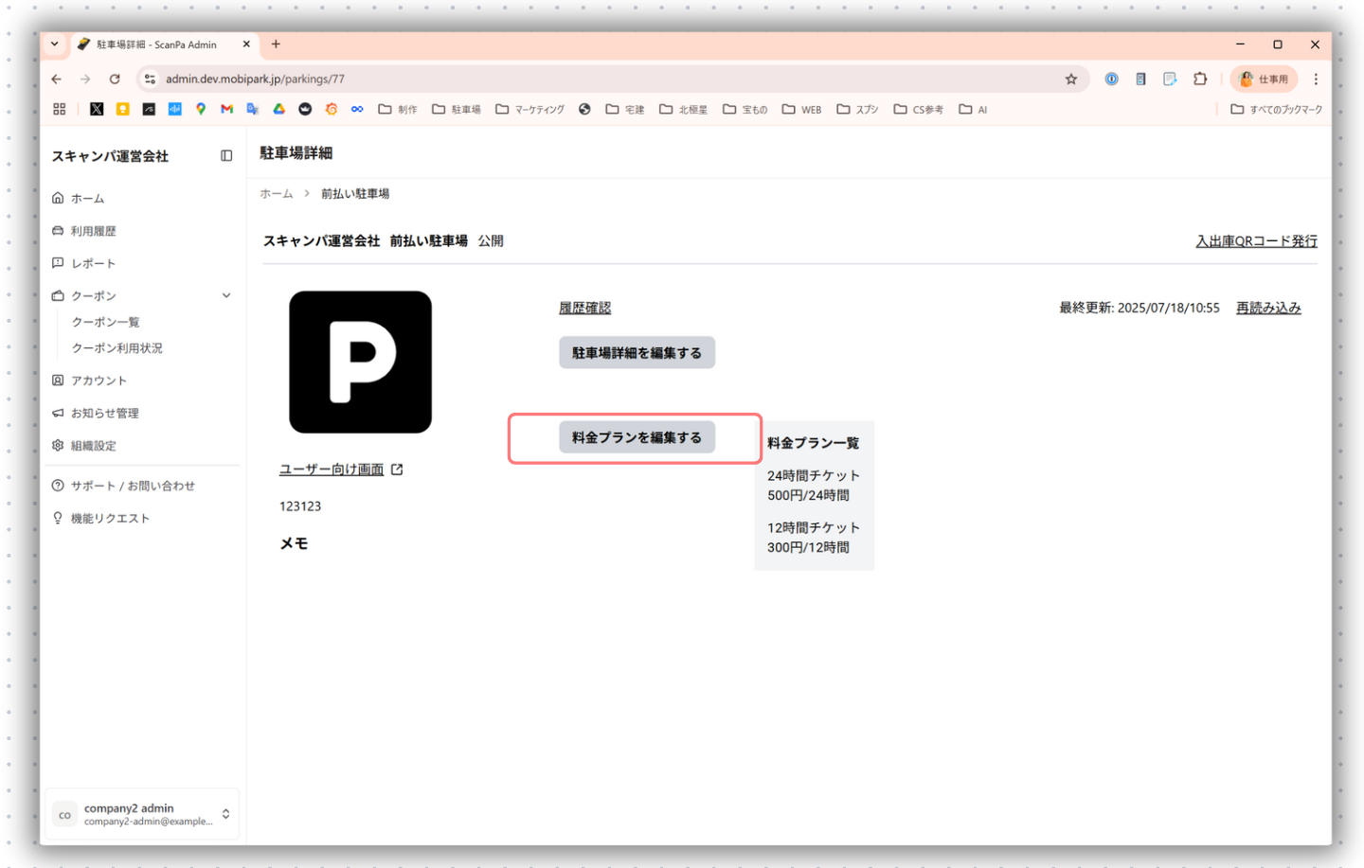Collapse the sidebar with the panel toggle icon

226,155
